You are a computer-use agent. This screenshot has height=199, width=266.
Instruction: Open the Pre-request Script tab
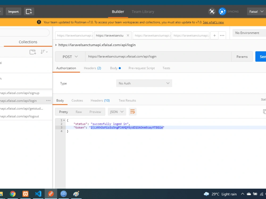coord(142,68)
